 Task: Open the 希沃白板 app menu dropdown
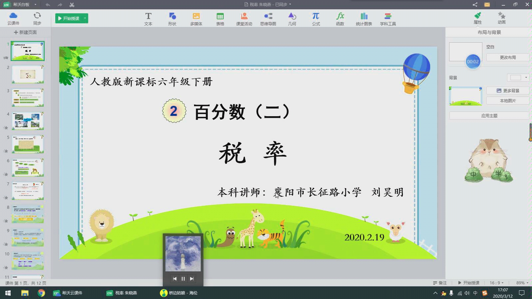coord(35,5)
